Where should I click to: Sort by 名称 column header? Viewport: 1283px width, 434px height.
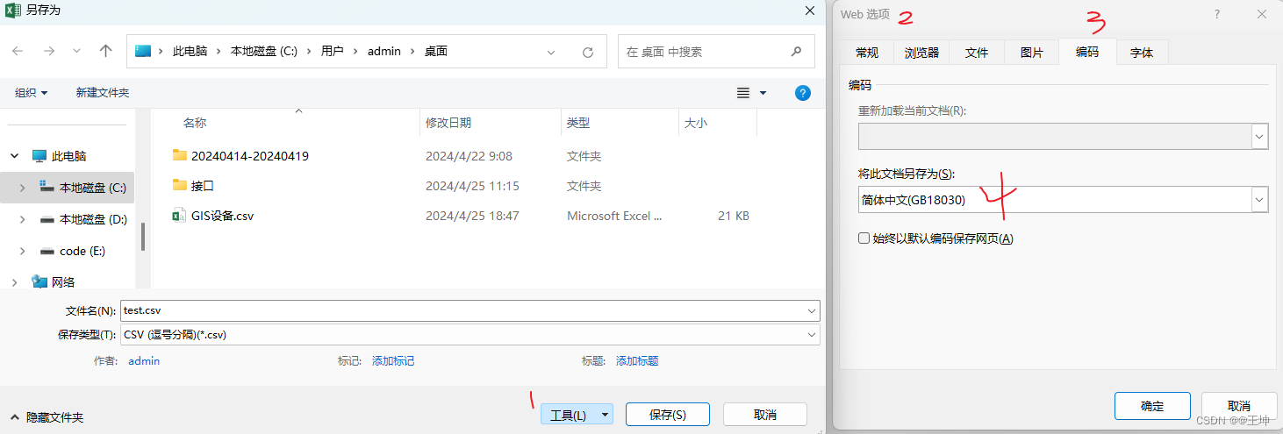coord(195,123)
